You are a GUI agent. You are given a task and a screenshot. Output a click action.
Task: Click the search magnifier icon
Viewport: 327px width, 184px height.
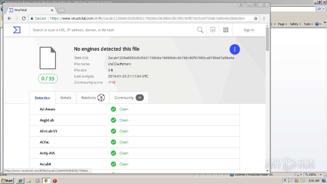point(200,30)
